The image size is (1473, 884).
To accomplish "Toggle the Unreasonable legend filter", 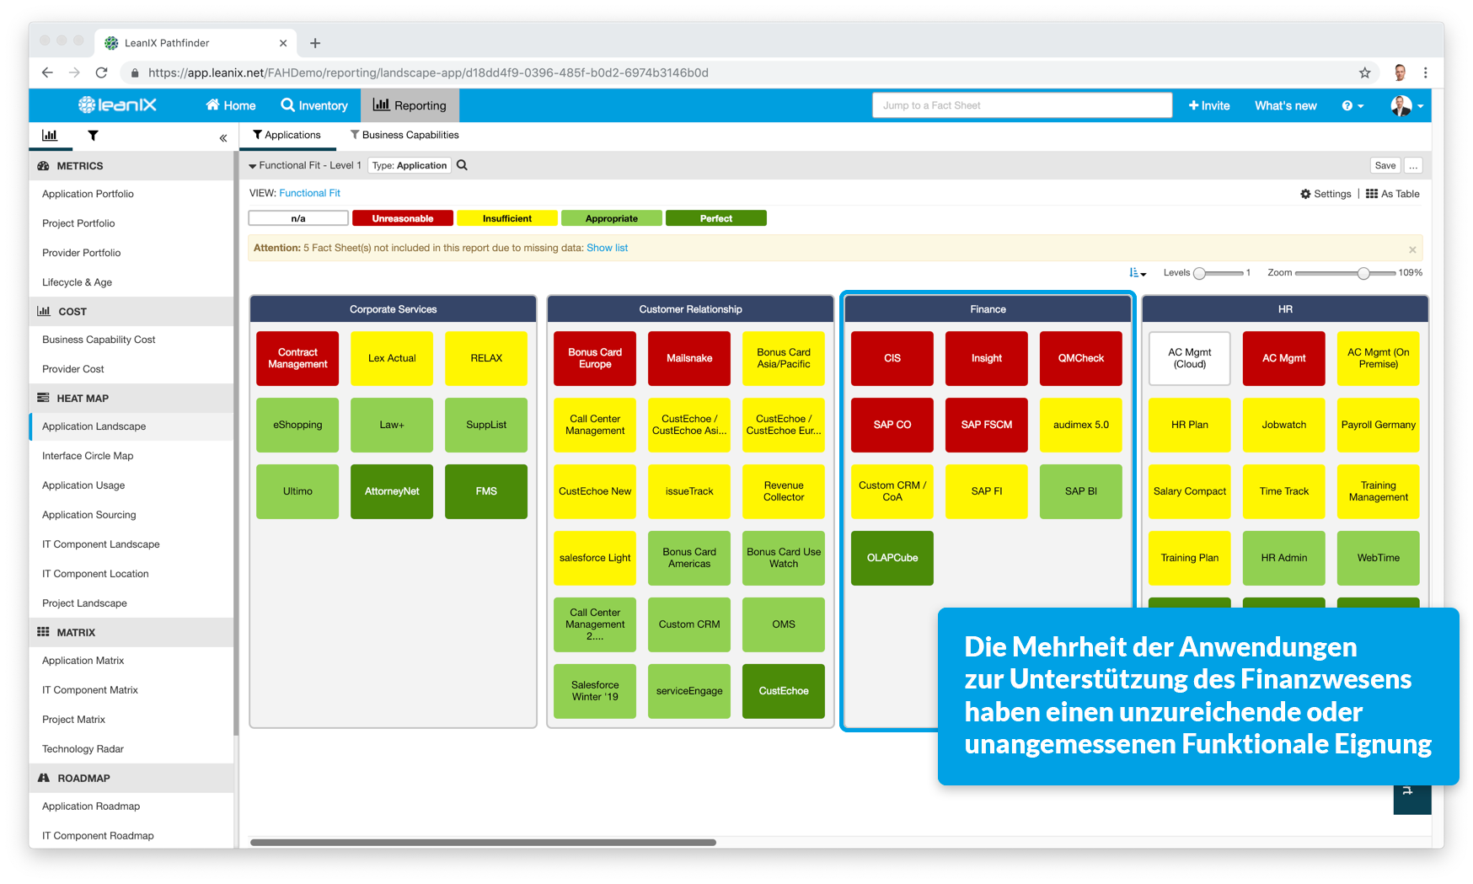I will click(x=402, y=217).
